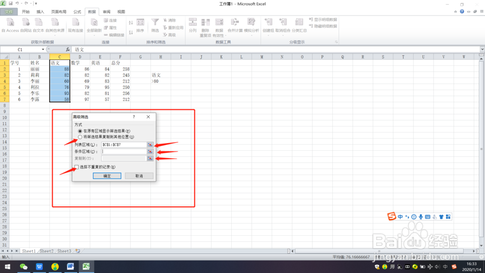Open Word from the taskbar
Viewport: 485px width, 273px height.
point(70,267)
